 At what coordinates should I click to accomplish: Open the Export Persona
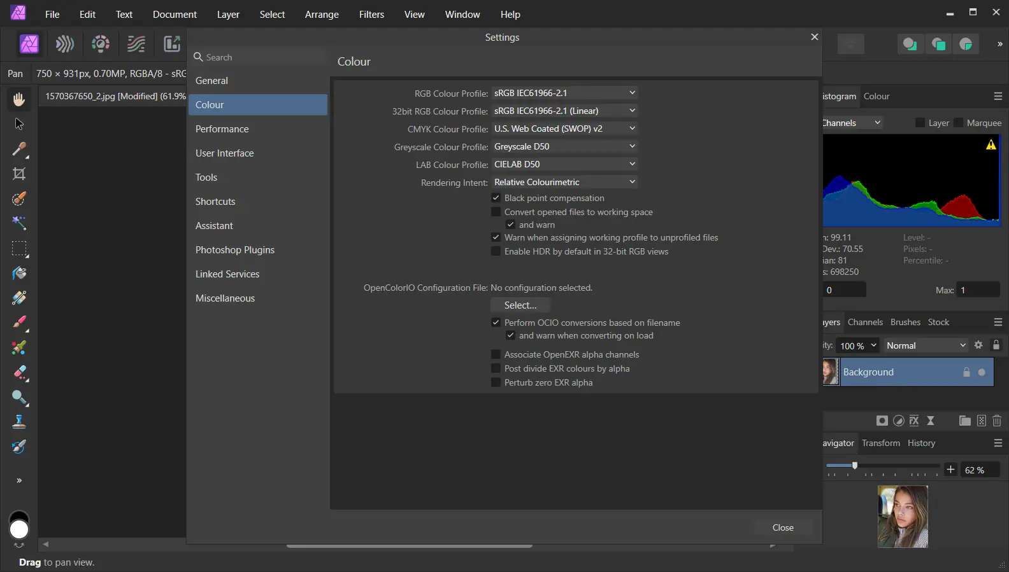tap(172, 44)
